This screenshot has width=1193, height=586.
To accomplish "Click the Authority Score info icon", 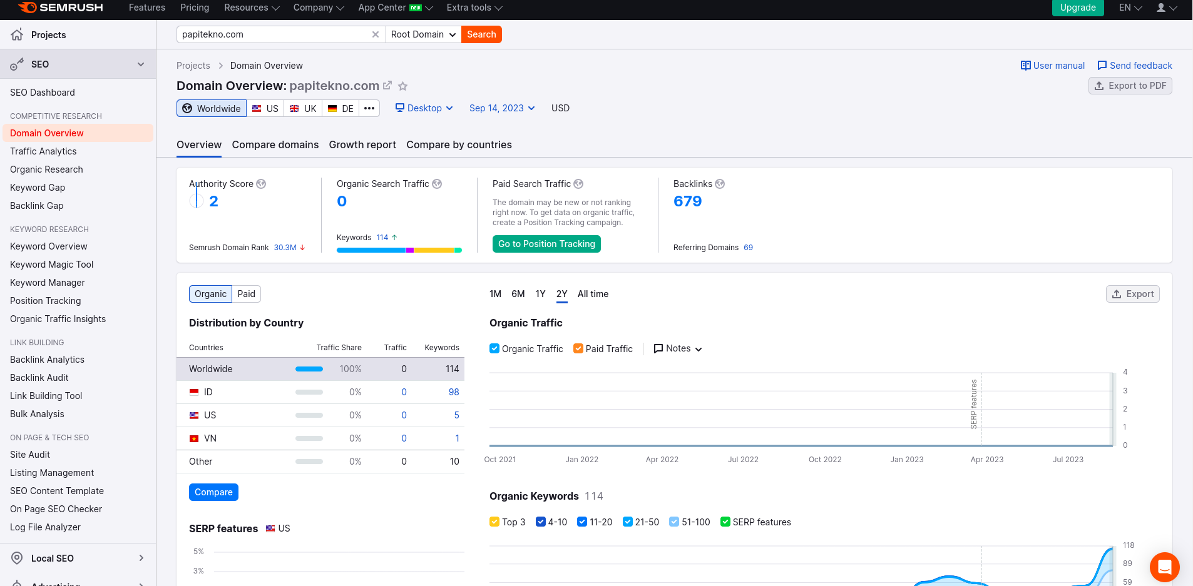I will tap(261, 184).
